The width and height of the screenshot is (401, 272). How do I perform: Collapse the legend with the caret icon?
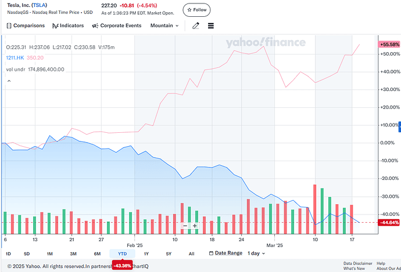(x=9, y=81)
